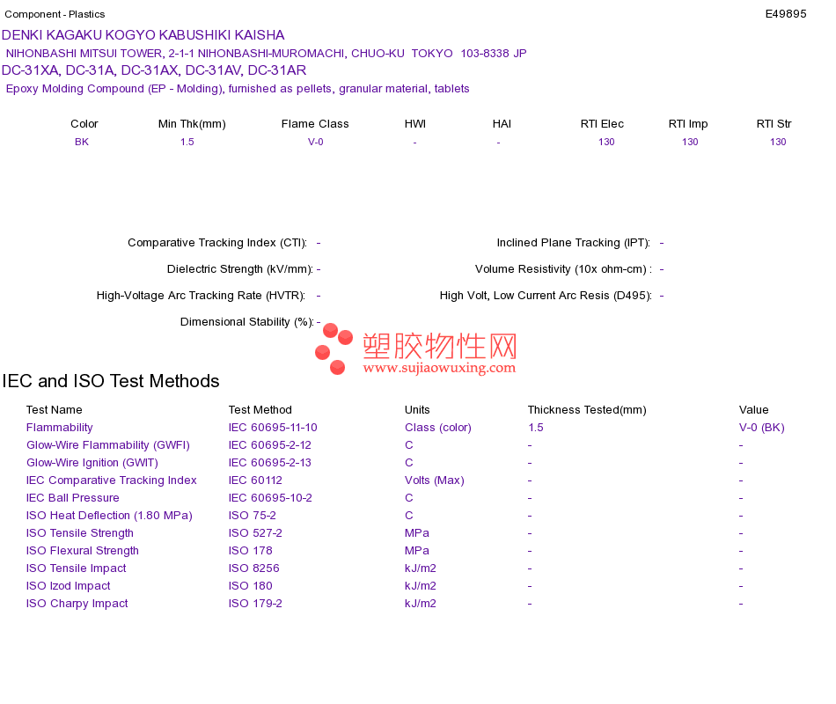The image size is (836, 704).
Task: Click the RTI Imp 130 value
Action: point(690,142)
